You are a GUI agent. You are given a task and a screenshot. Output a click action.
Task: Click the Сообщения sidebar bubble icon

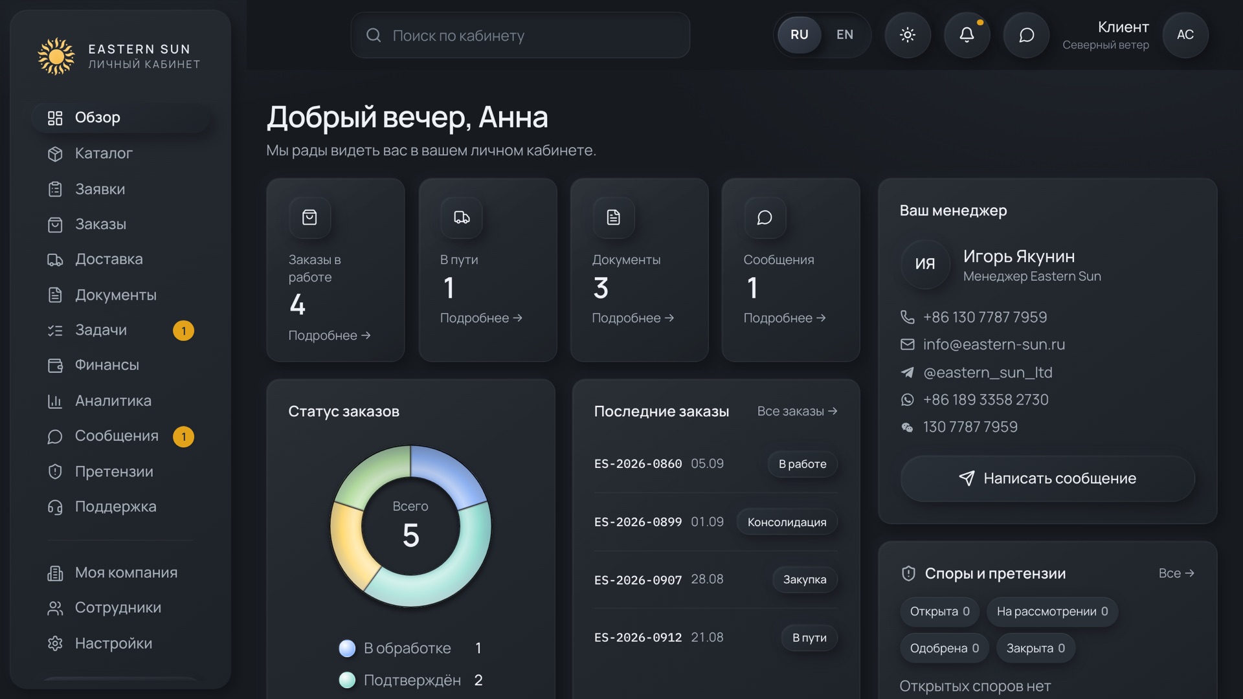click(x=55, y=437)
